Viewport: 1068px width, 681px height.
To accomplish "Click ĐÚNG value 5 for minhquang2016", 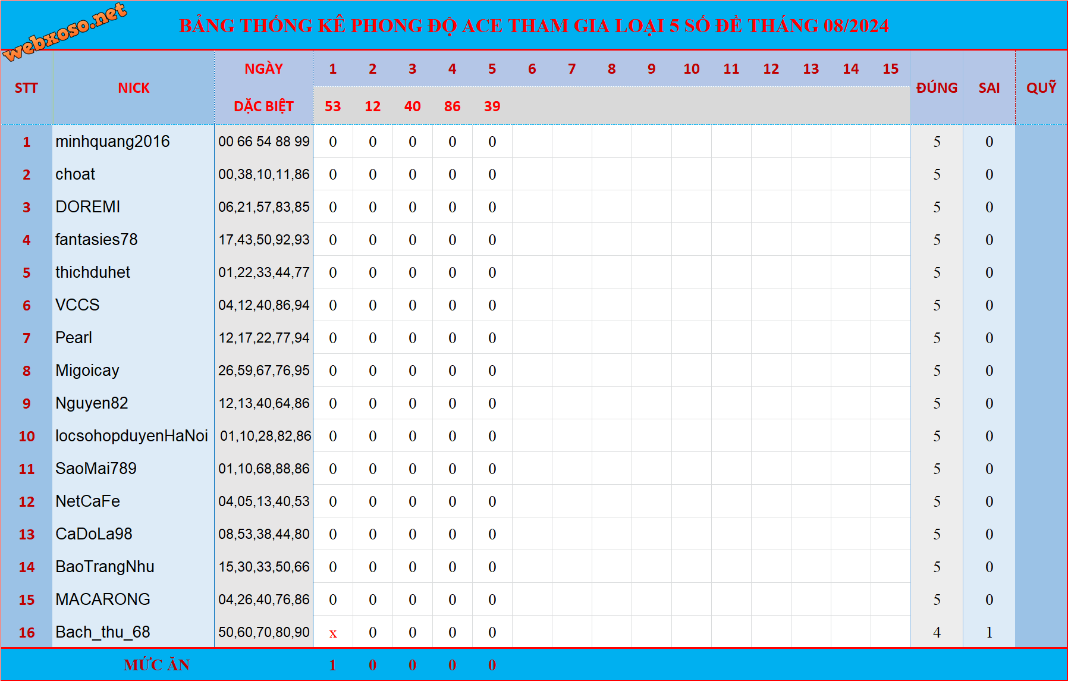I will [x=937, y=142].
